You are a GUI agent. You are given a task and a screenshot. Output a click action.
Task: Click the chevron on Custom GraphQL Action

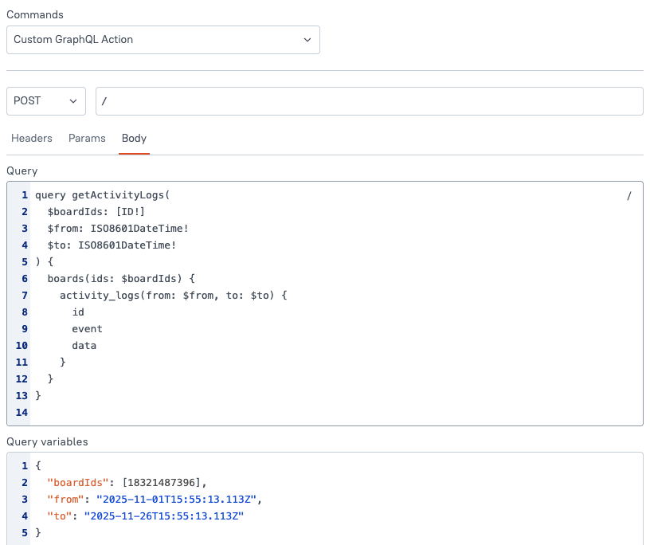coord(307,40)
